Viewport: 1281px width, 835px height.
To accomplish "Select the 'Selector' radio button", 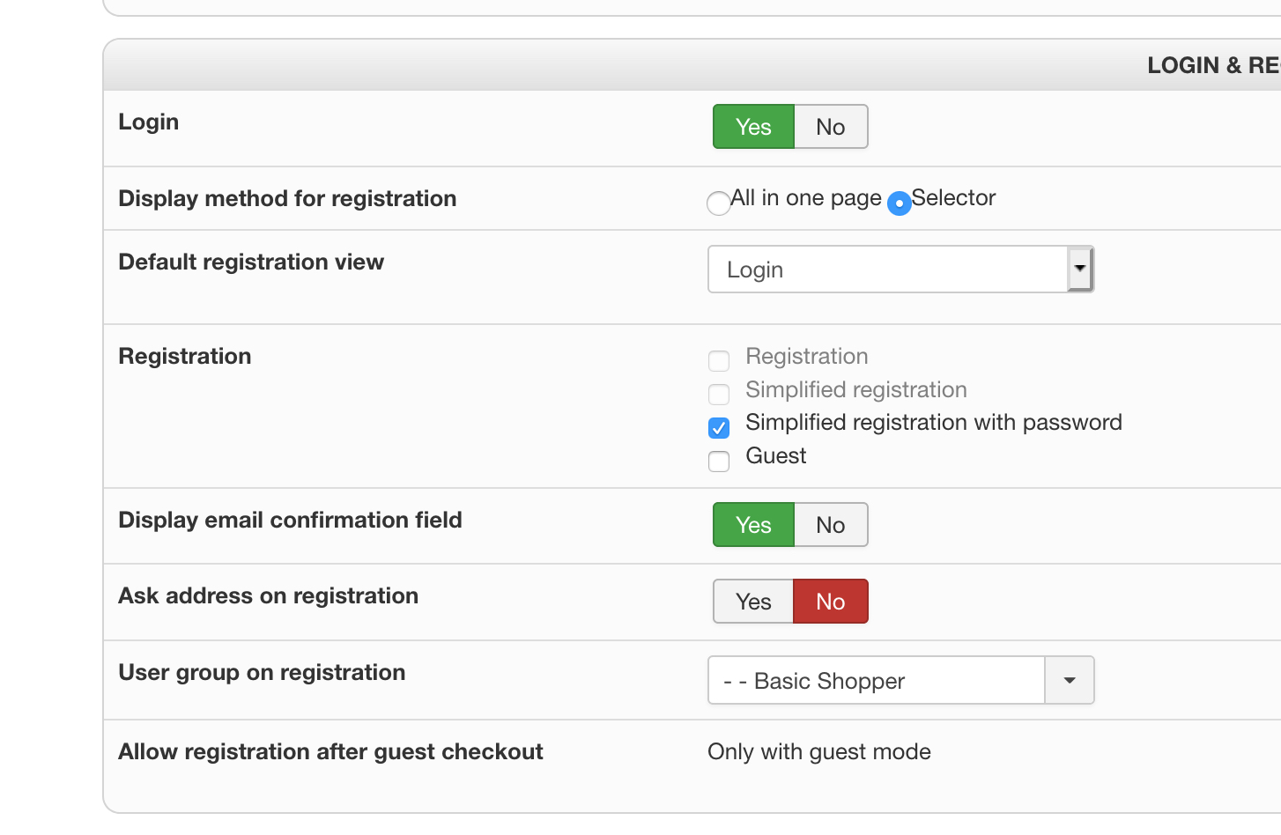I will [899, 203].
